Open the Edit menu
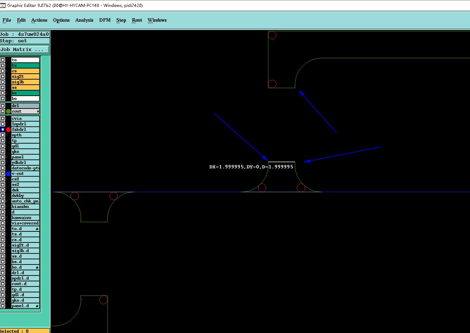The image size is (470, 333). click(x=21, y=20)
